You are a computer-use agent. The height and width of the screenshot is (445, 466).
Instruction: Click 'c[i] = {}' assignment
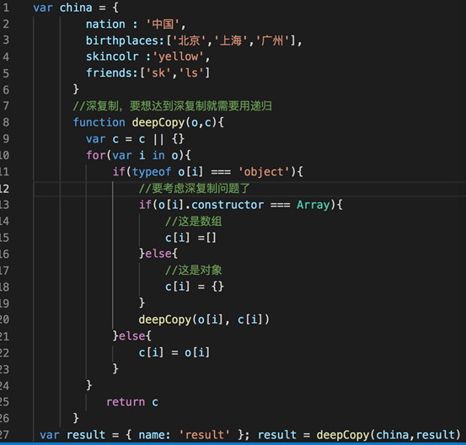tap(195, 287)
